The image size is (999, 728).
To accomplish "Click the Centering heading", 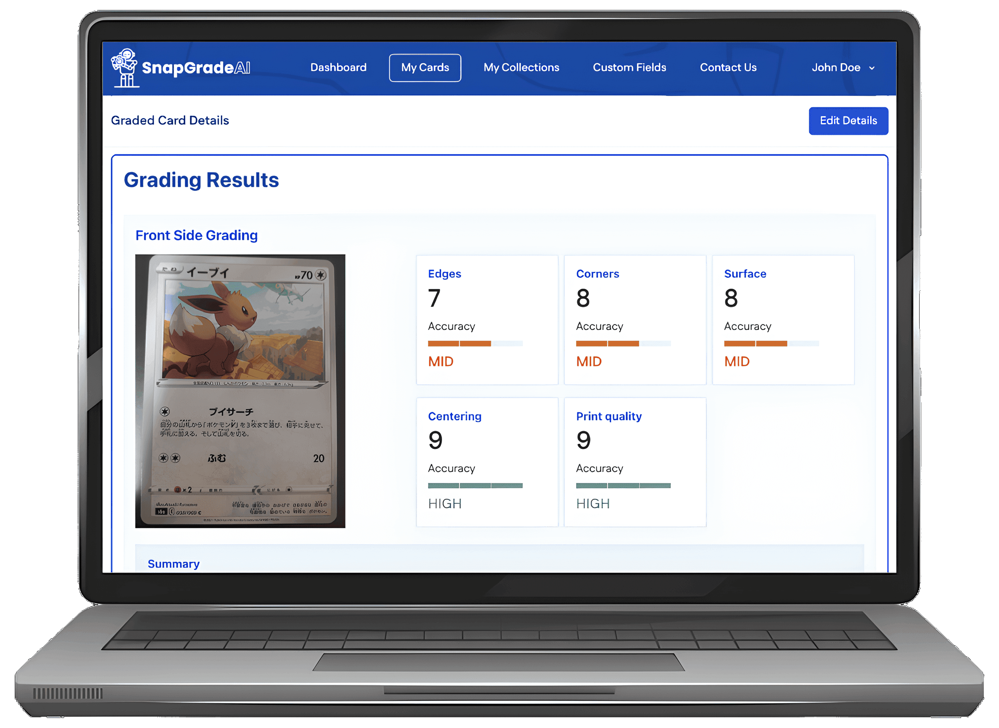I will (x=454, y=416).
